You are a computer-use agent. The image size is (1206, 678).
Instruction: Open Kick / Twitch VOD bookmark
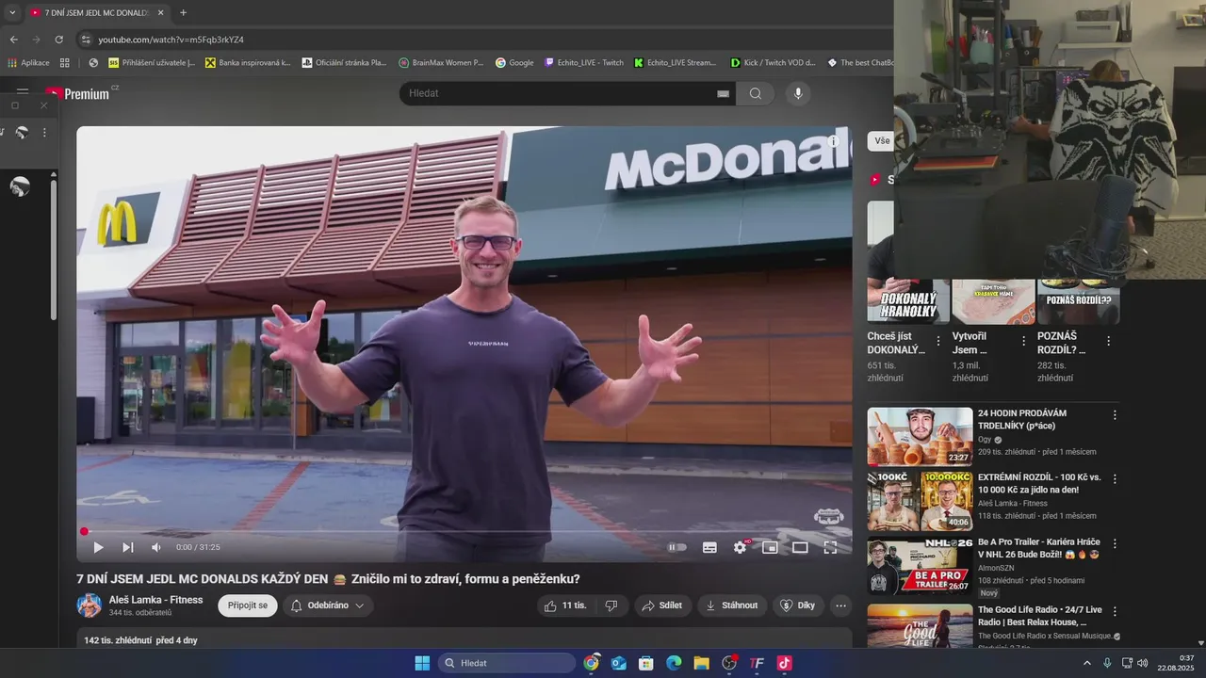pyautogui.click(x=773, y=63)
